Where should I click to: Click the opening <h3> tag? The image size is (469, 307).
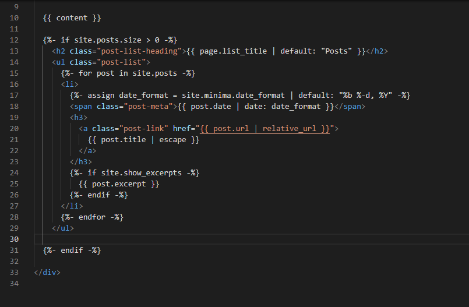79,118
